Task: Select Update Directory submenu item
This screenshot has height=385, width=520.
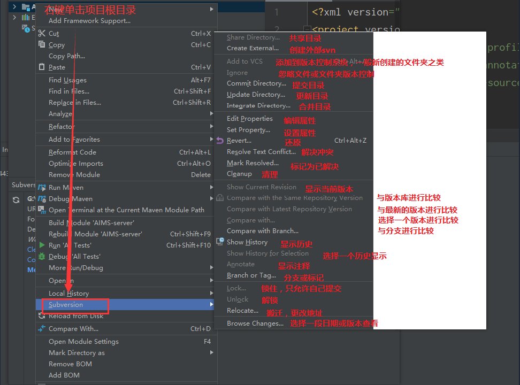Action: coord(256,95)
